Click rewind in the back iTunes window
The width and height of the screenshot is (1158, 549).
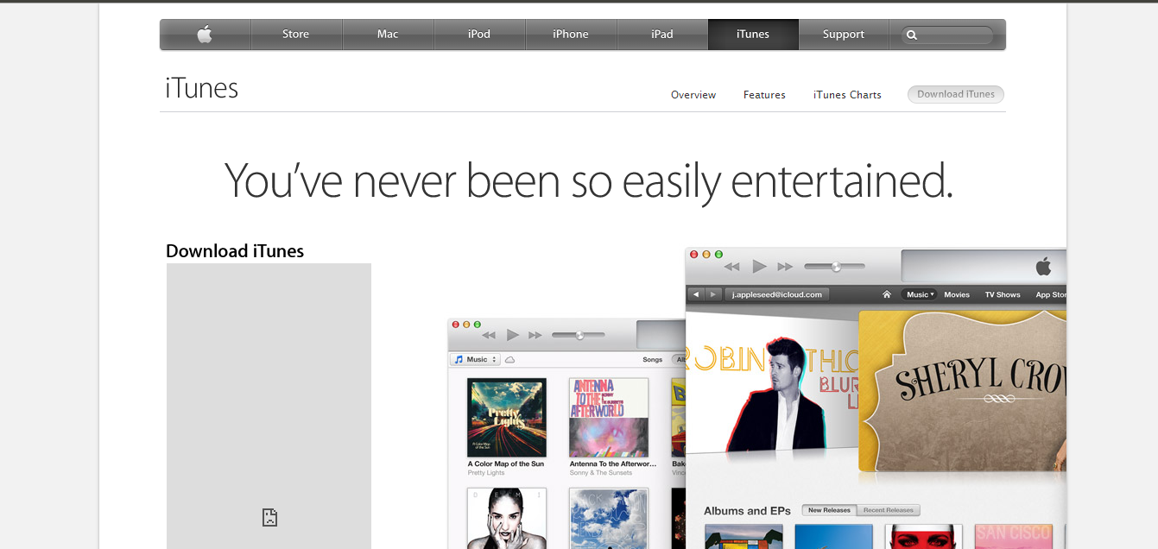[488, 335]
